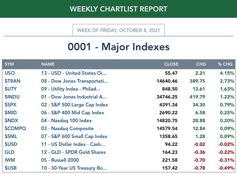Open S&P 500 Large Cap Index link

74,105
